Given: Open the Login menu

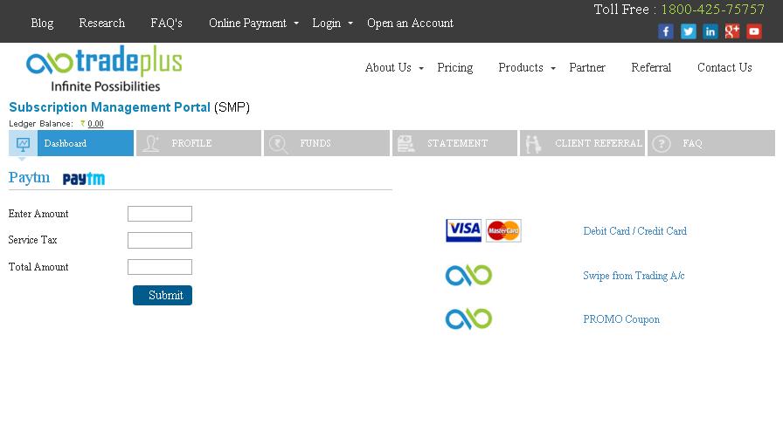Looking at the screenshot, I should point(327,23).
